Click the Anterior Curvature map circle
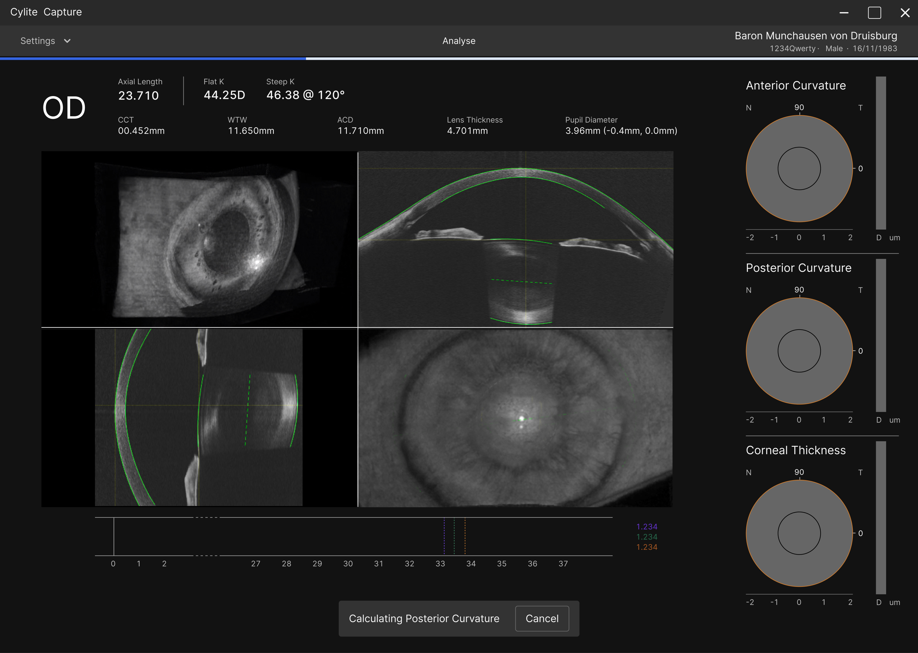Viewport: 918px width, 653px height. pyautogui.click(x=799, y=169)
